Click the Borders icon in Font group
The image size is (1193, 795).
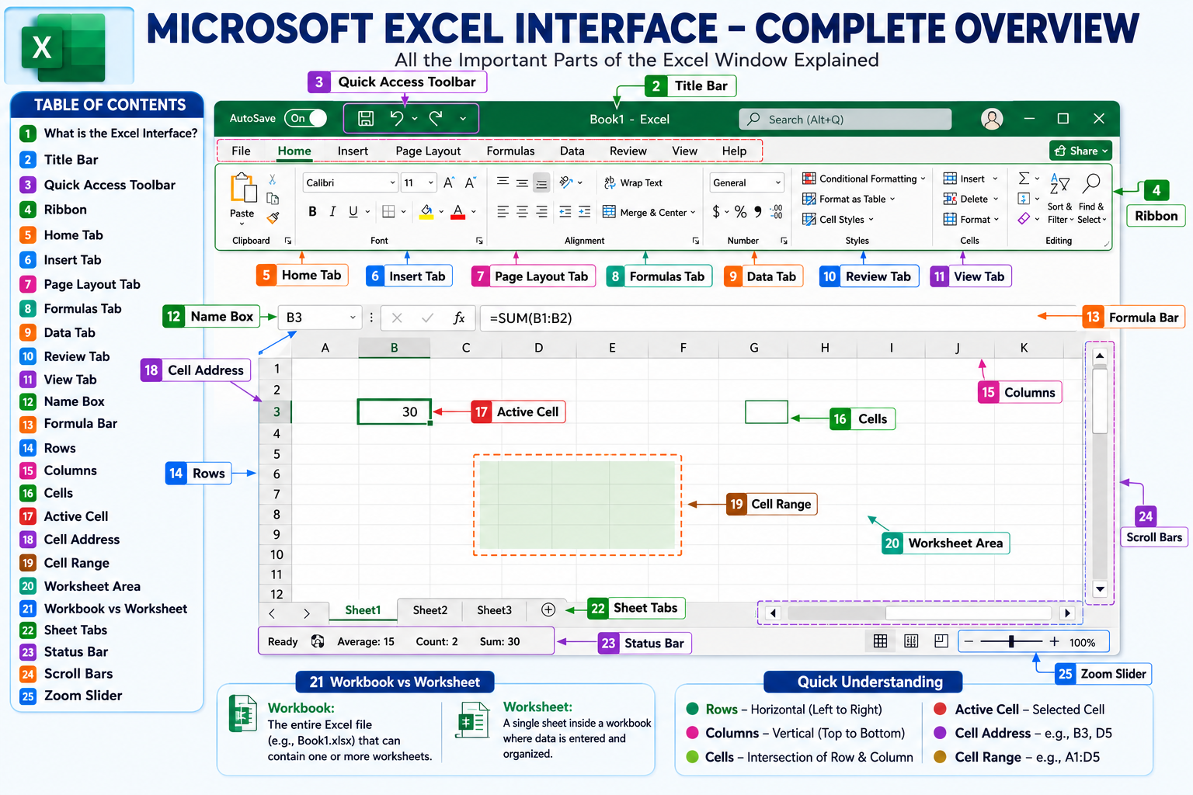(389, 211)
